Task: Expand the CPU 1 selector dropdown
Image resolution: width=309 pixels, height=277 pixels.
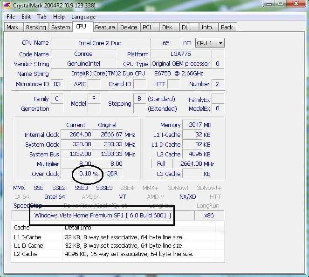Action: pyautogui.click(x=210, y=43)
